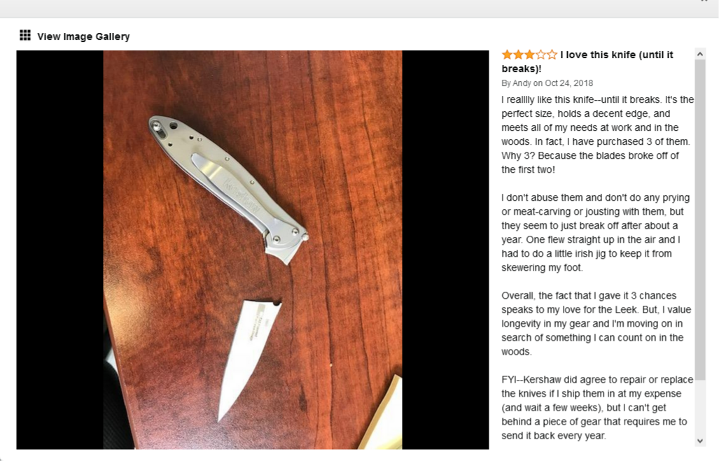Click the left black margin of photo
719x461 pixels.
60,250
